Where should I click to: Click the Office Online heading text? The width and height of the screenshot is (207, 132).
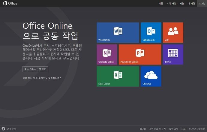(x=47, y=26)
